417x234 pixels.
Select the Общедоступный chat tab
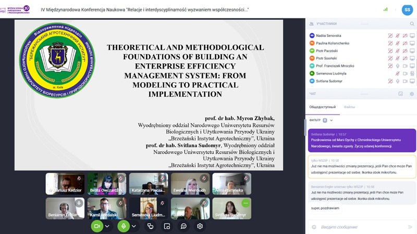tap(322, 107)
